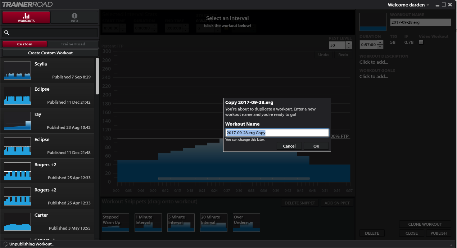The height and width of the screenshot is (248, 457).
Task: Add workout goals text
Action: (374, 76)
